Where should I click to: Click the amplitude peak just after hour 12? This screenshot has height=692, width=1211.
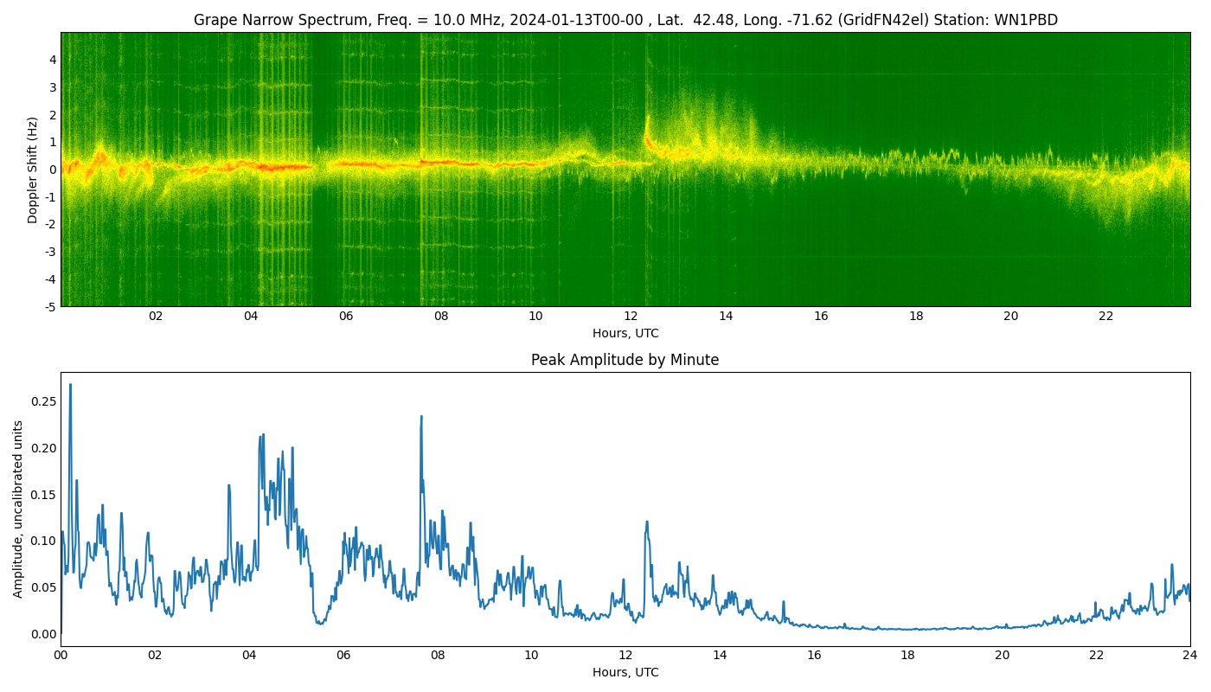click(x=646, y=522)
